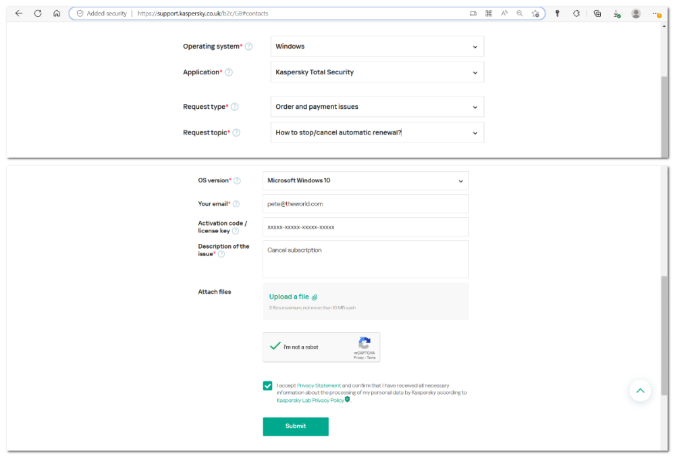675x458 pixels.
Task: Add this page to favorites
Action: click(535, 14)
